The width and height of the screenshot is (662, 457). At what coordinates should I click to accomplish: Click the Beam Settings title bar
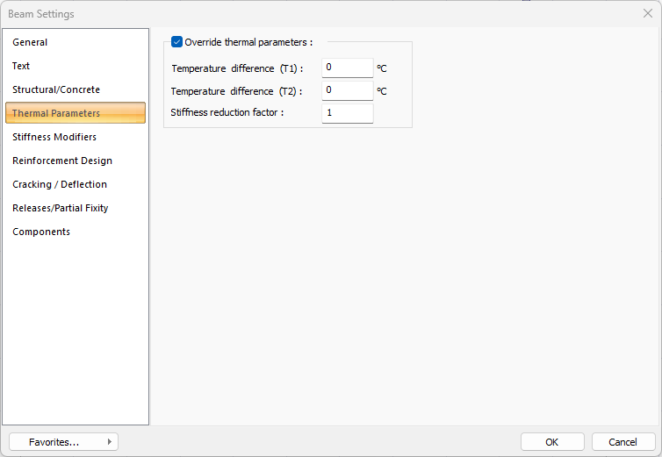tap(263, 13)
